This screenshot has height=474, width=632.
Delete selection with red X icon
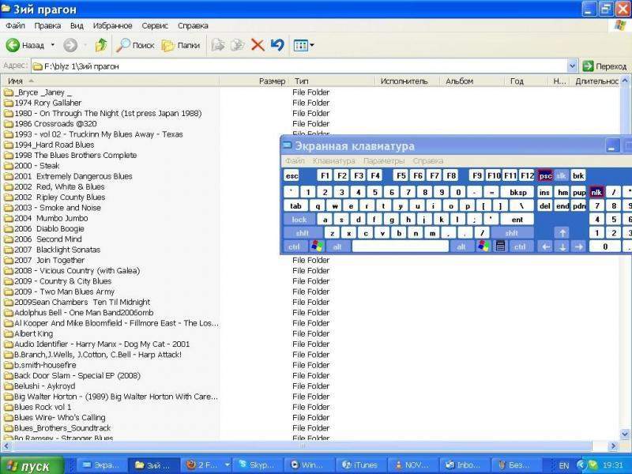click(x=258, y=45)
